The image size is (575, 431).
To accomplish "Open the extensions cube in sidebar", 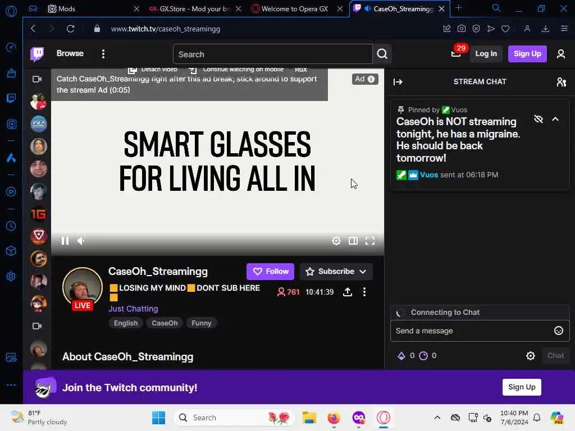I will [11, 251].
